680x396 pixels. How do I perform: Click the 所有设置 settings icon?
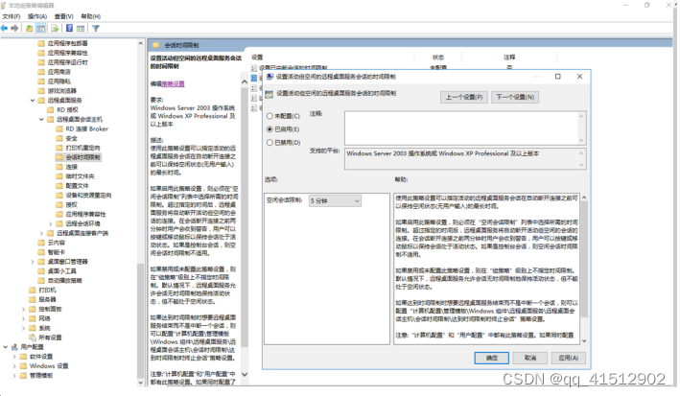pos(32,337)
